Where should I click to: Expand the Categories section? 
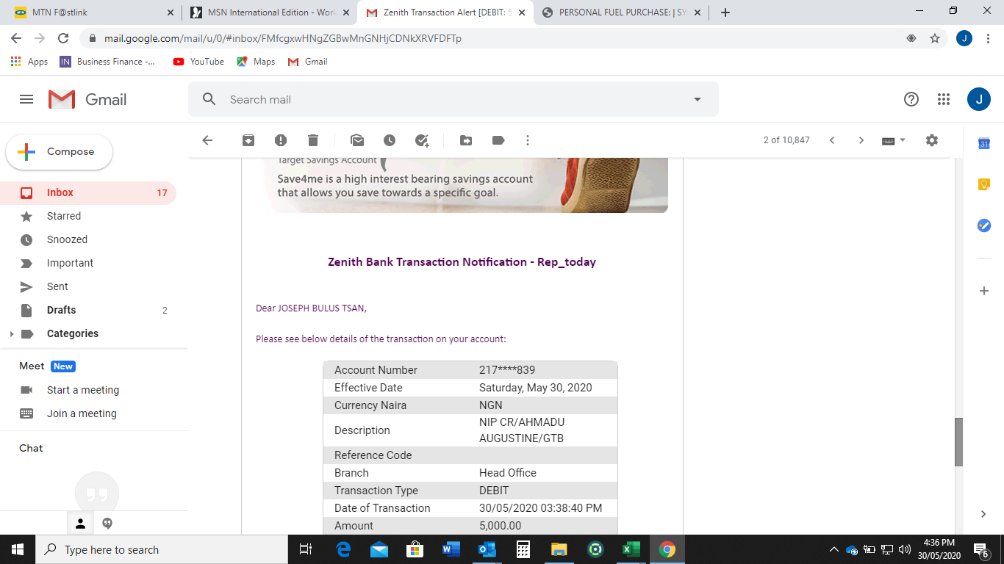11,334
